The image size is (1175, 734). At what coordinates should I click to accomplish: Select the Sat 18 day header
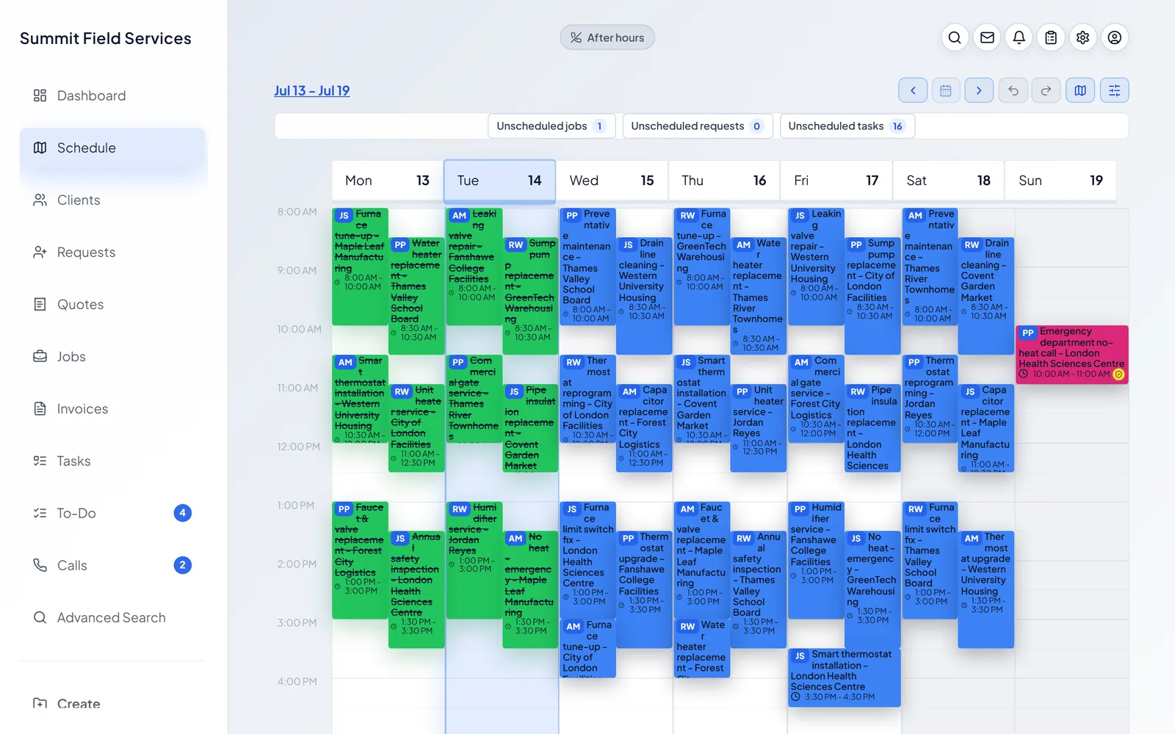coord(949,181)
